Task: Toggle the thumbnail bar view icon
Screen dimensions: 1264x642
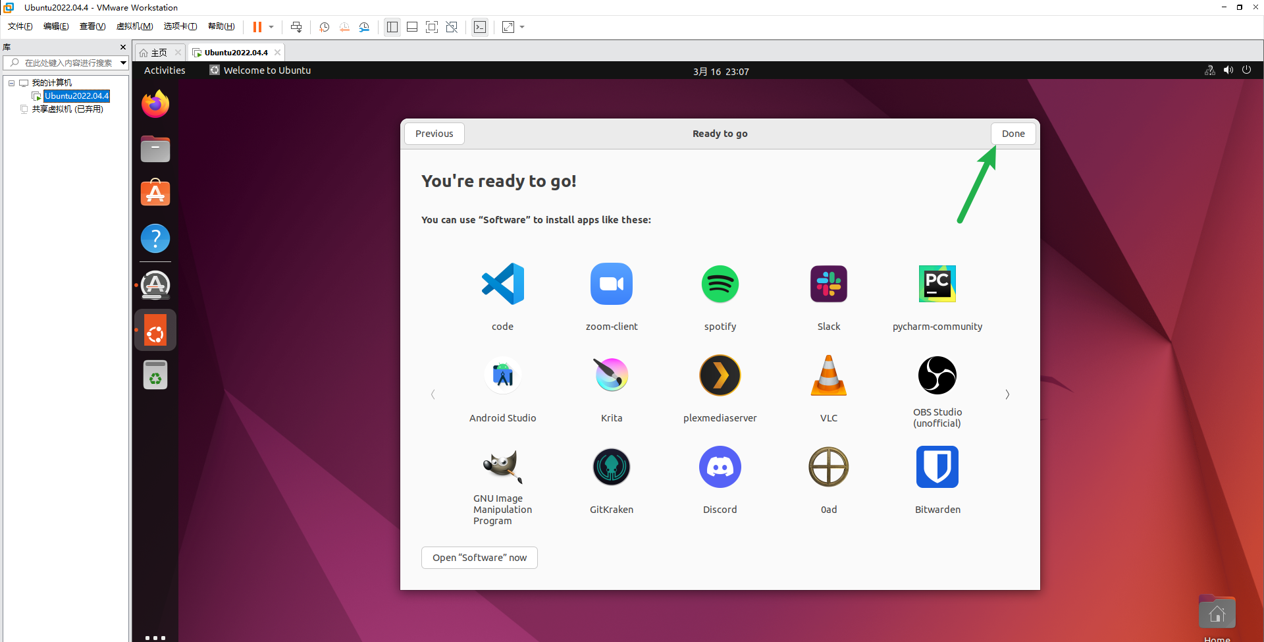Action: (412, 27)
